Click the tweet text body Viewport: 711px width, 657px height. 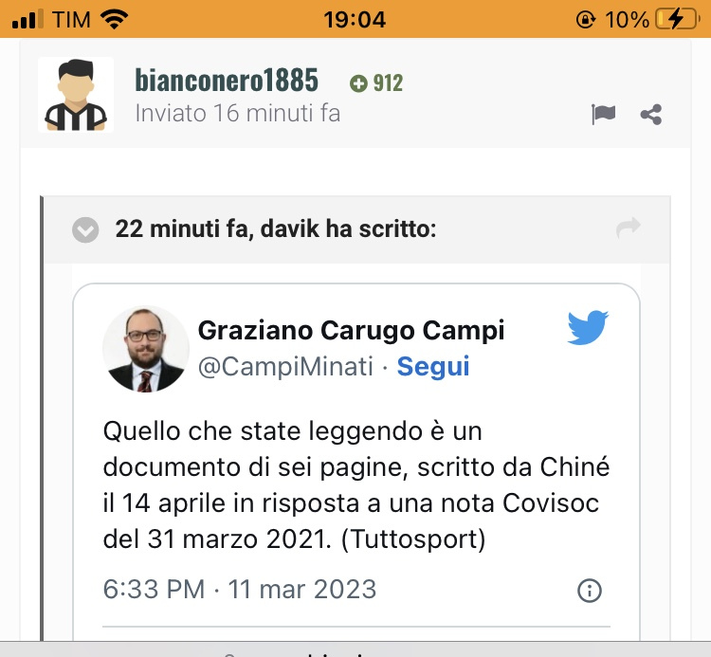click(x=356, y=484)
